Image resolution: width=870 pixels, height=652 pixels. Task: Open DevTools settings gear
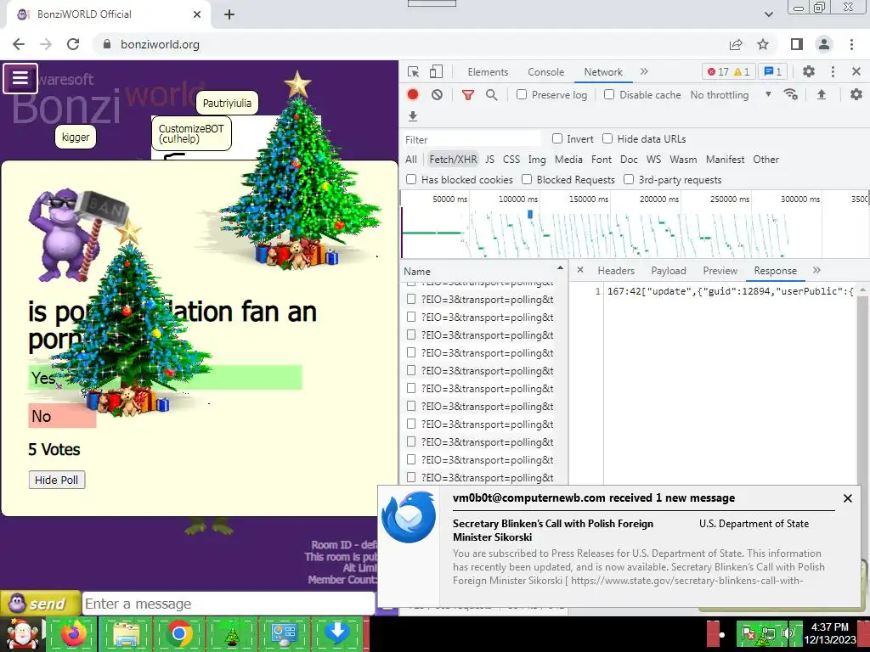click(809, 71)
